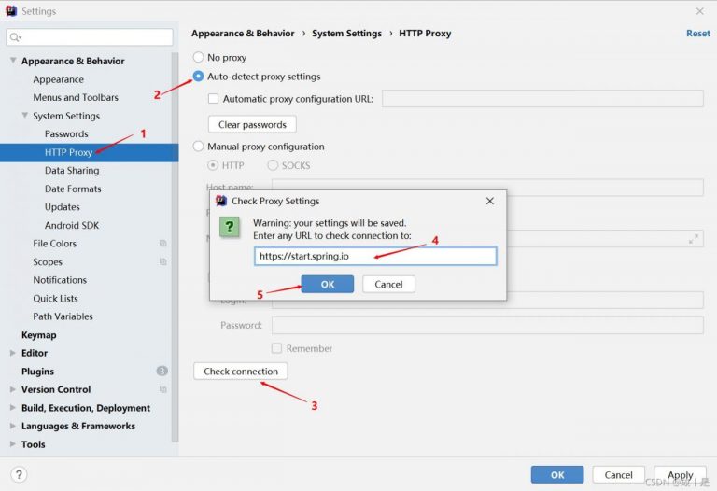Collapse the System Settings tree node
The image size is (717, 491).
pos(25,116)
